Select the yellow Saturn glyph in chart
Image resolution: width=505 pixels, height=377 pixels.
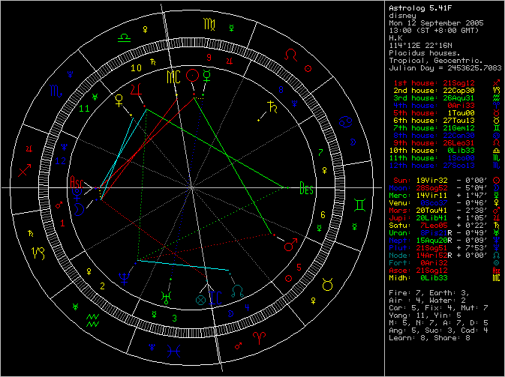click(x=272, y=107)
